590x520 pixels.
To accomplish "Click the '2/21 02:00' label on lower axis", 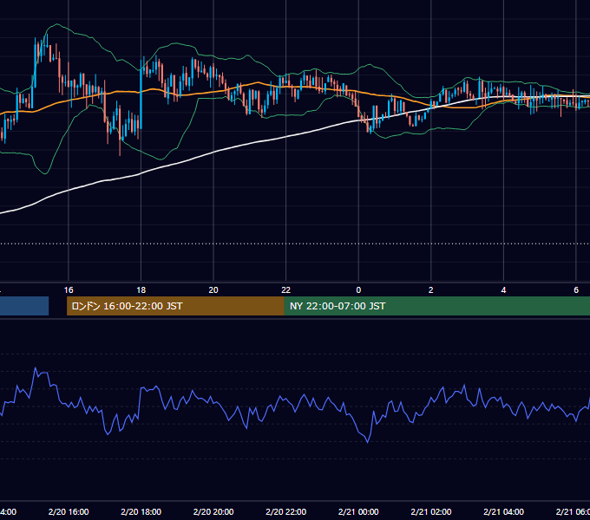I will [x=431, y=511].
